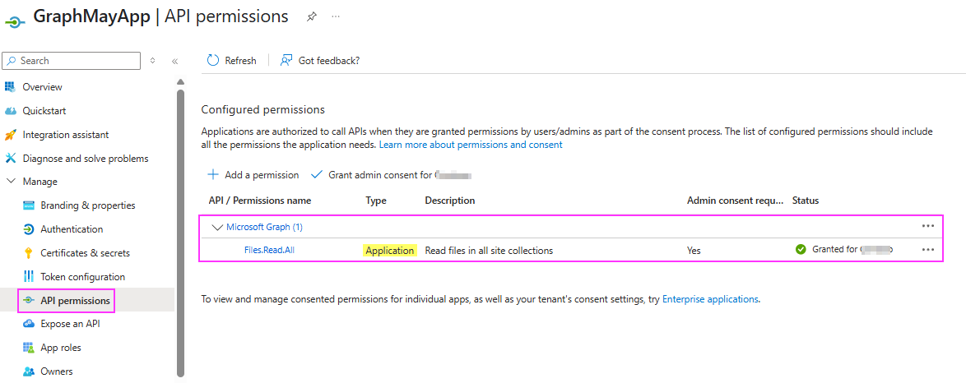Click the Description column header

click(x=450, y=201)
